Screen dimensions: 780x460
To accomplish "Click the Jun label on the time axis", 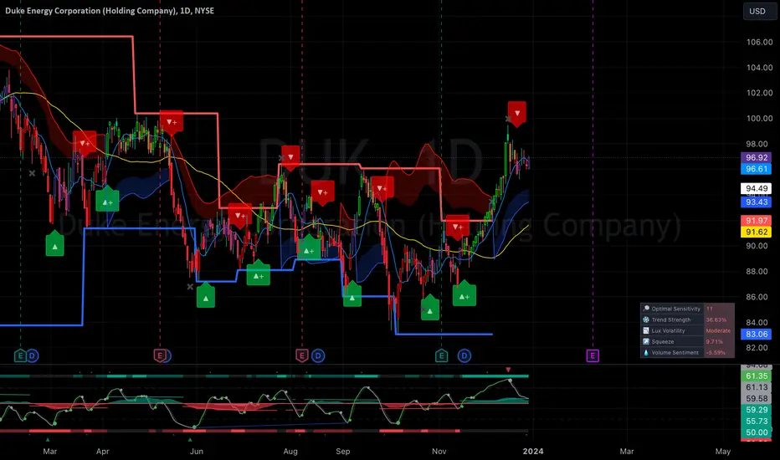I will coord(197,451).
